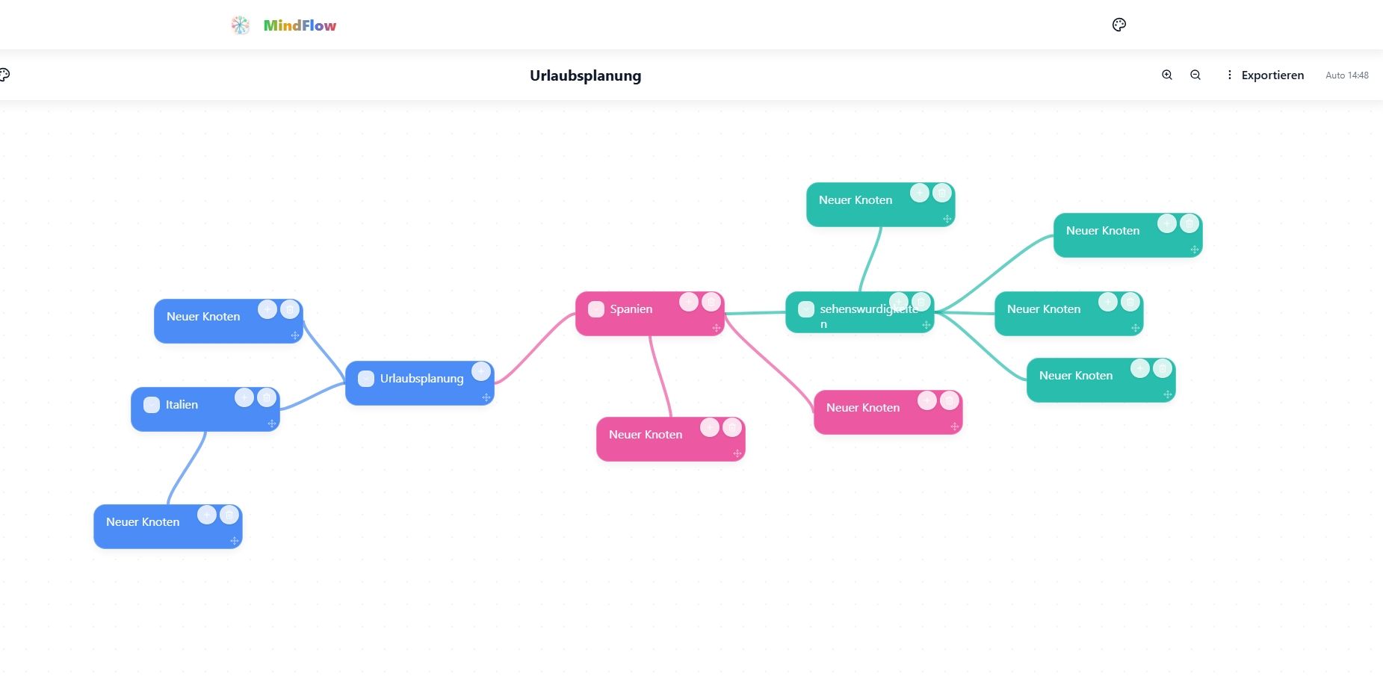Select Neuer Knoten label below Italien
The height and width of the screenshot is (685, 1383).
point(143,522)
